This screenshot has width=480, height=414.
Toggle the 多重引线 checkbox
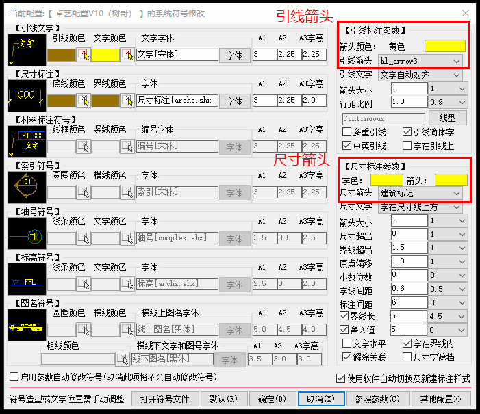click(x=347, y=132)
